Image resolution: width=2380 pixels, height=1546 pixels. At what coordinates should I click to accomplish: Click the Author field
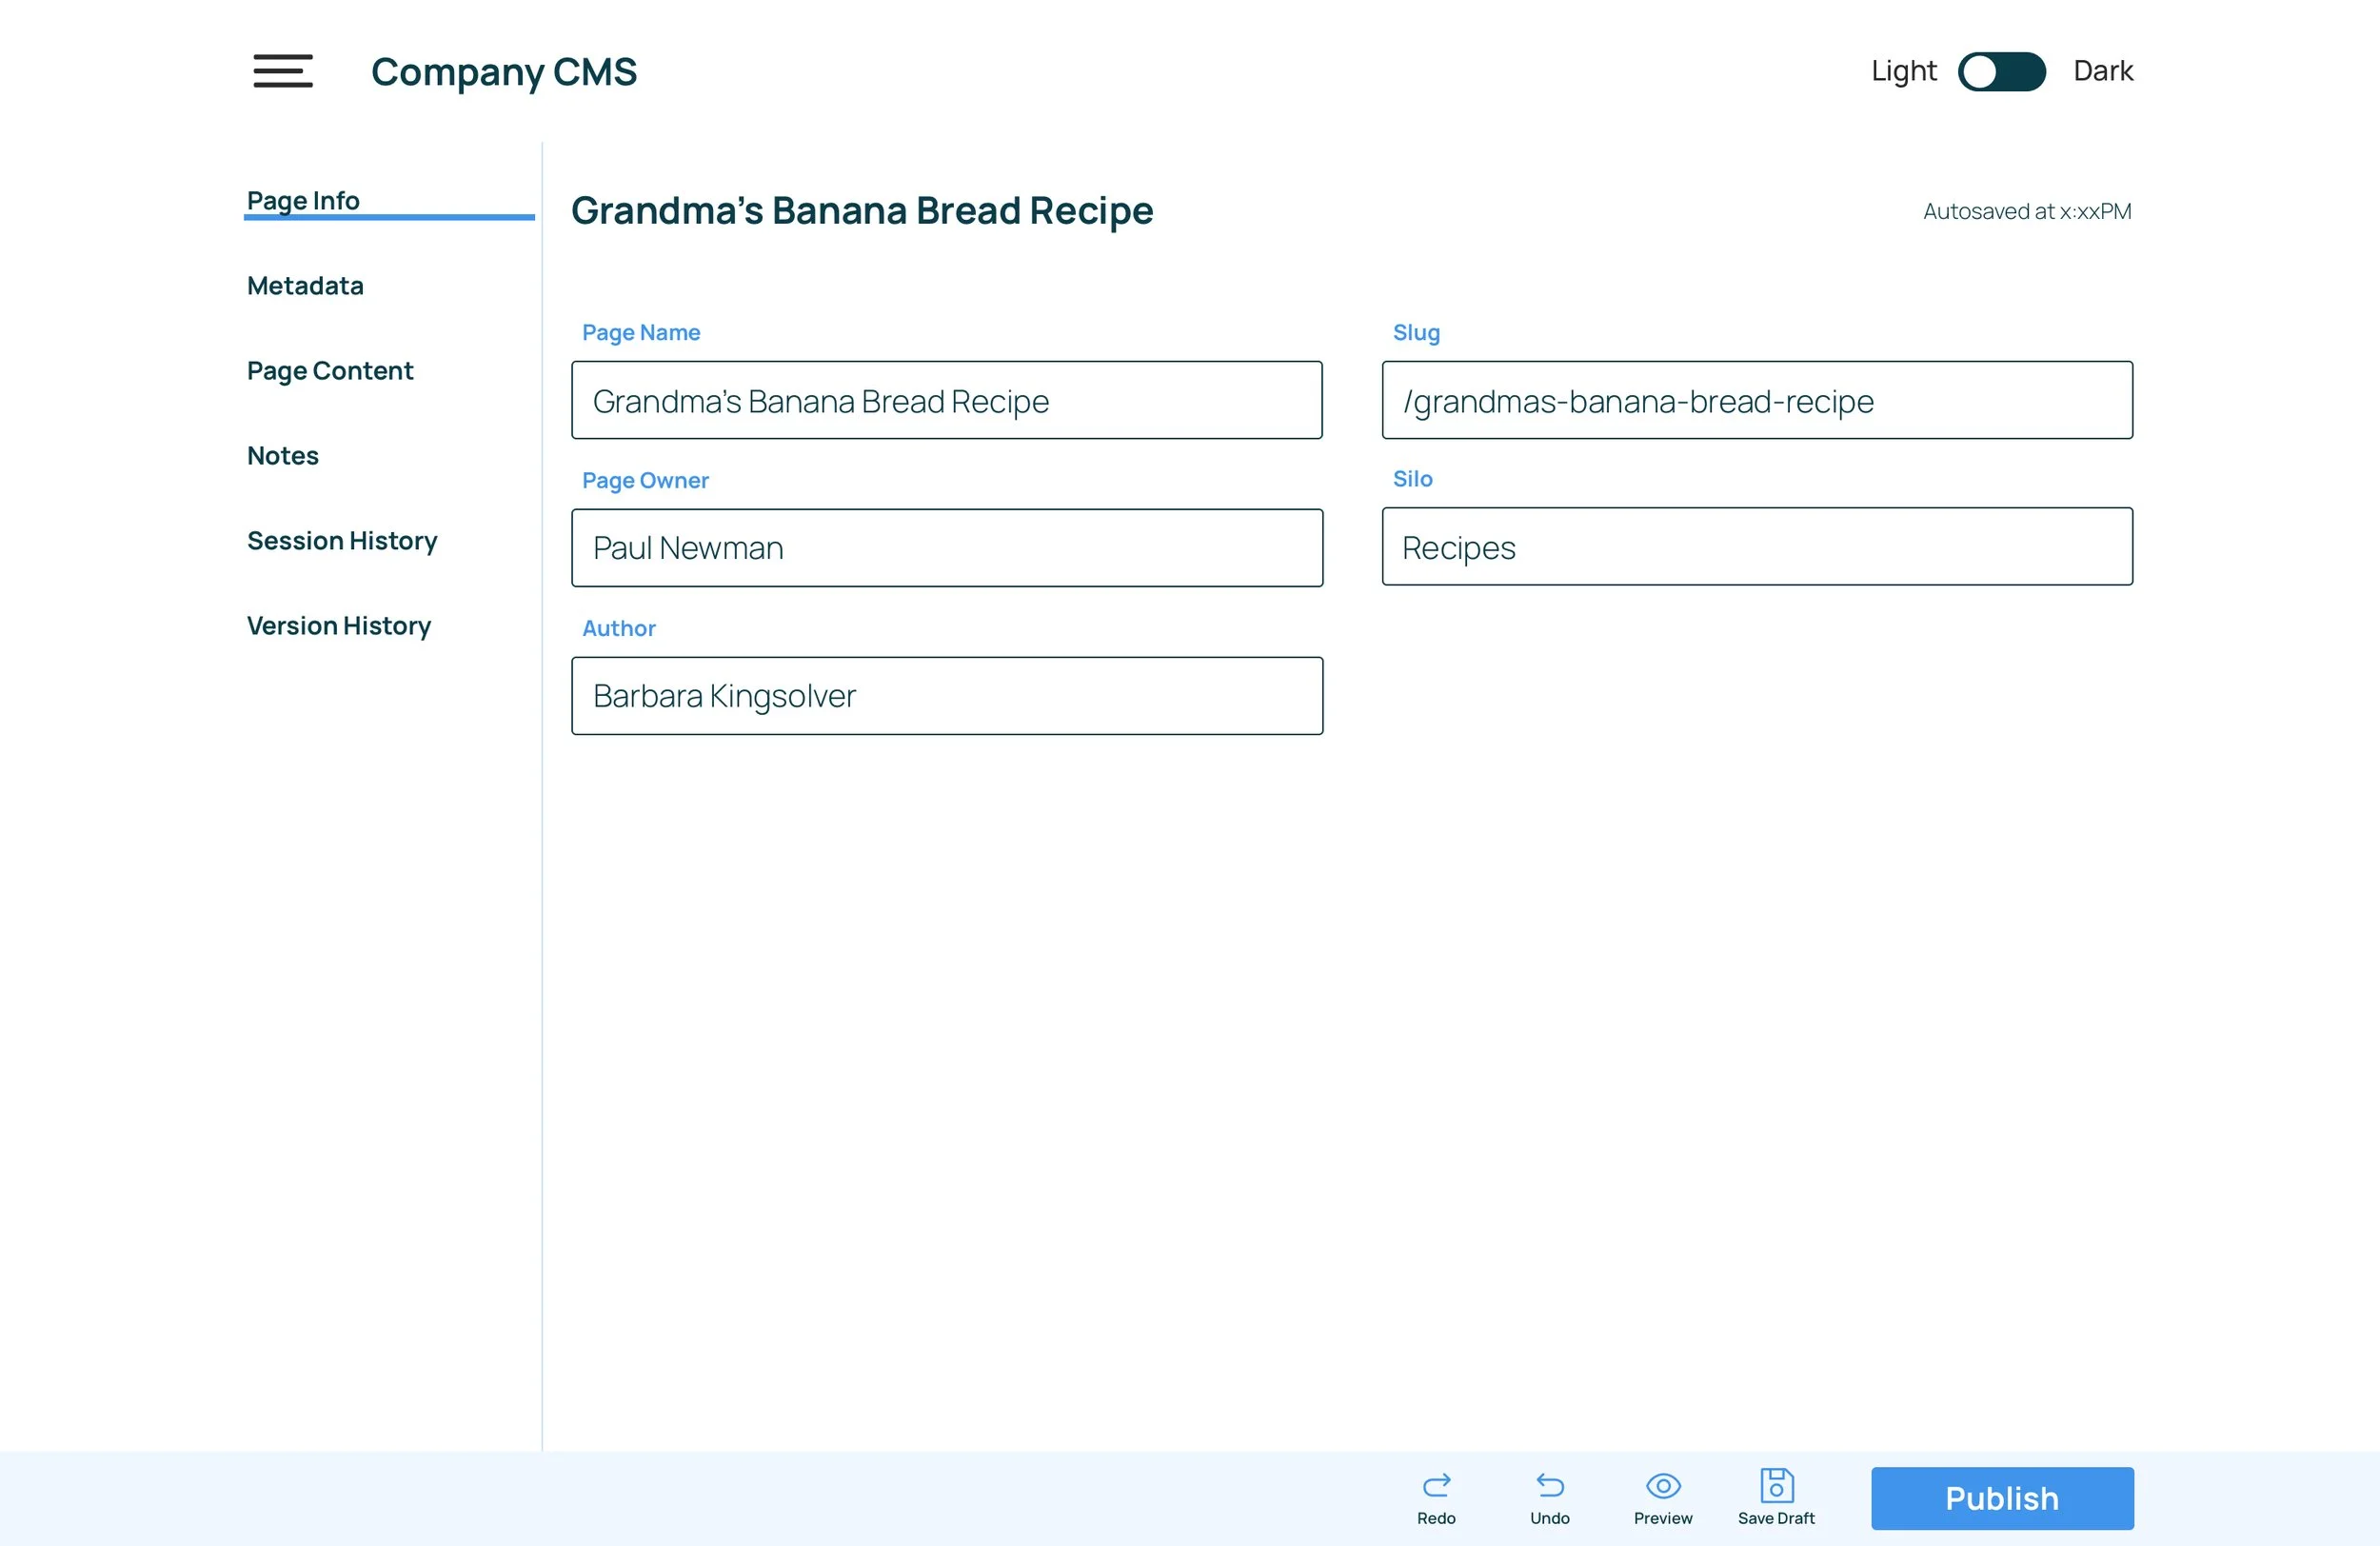(946, 696)
